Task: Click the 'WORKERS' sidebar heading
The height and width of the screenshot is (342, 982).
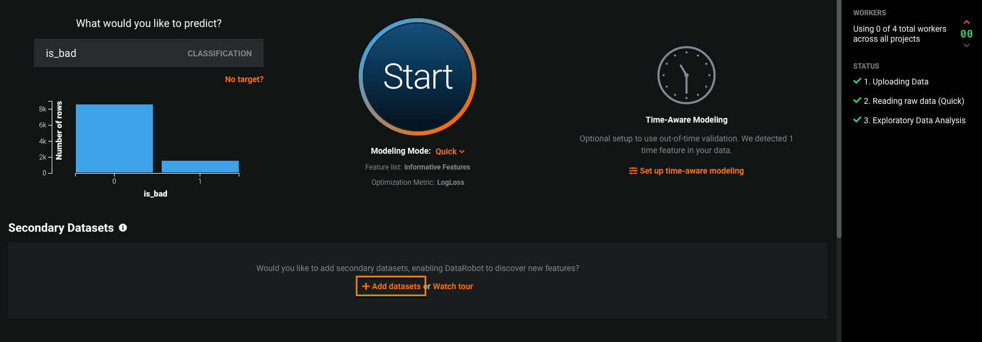Action: click(x=869, y=13)
